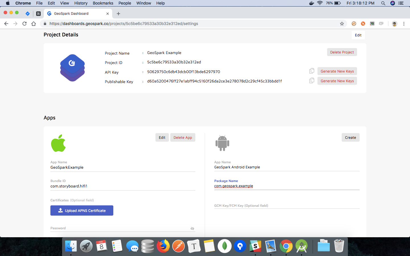Screen dimensions: 410x256
Task: Go forward with the browser forward arrow
Action: coord(15,24)
